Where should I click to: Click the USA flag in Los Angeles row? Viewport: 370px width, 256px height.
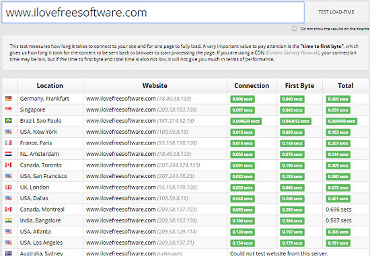9,243
